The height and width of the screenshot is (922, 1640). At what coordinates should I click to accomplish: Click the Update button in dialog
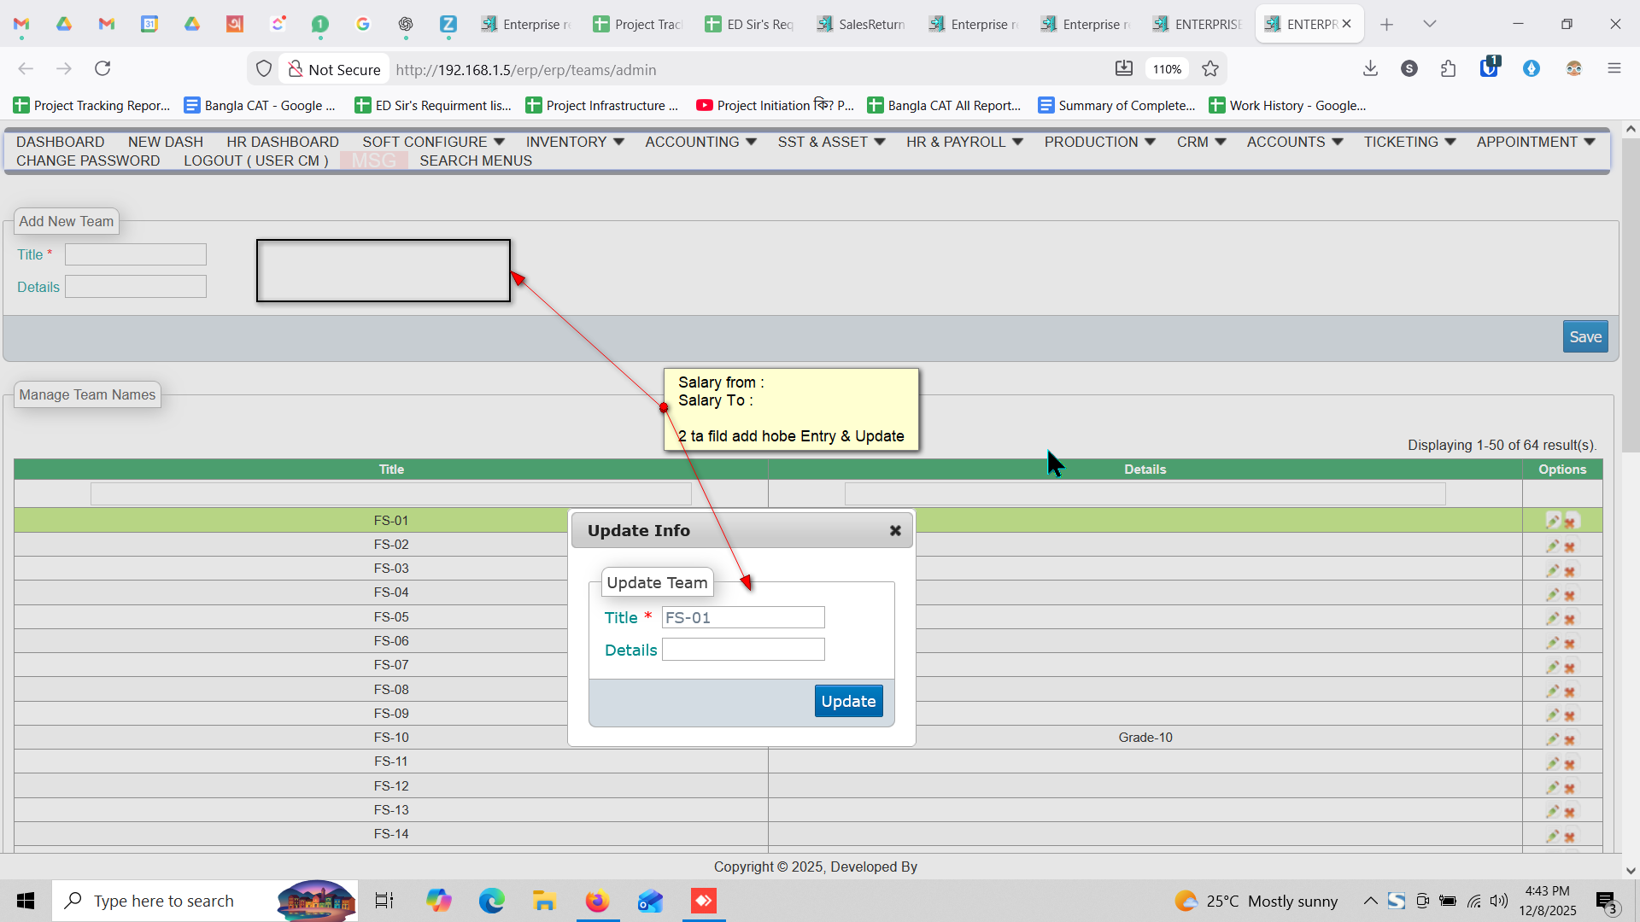[848, 701]
